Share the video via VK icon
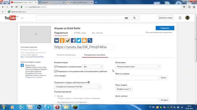The width and height of the screenshot is (197, 110). (x=57, y=40)
